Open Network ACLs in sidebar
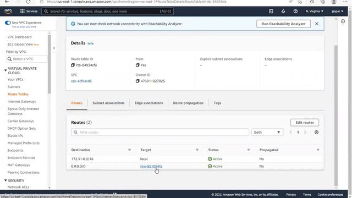The height and width of the screenshot is (198, 352). click(x=18, y=187)
